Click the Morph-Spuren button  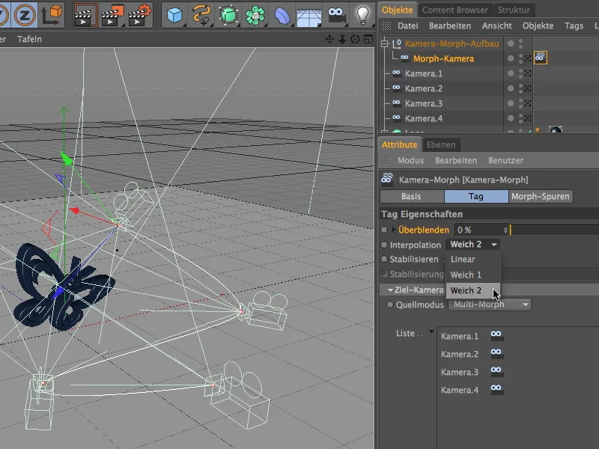(x=541, y=197)
